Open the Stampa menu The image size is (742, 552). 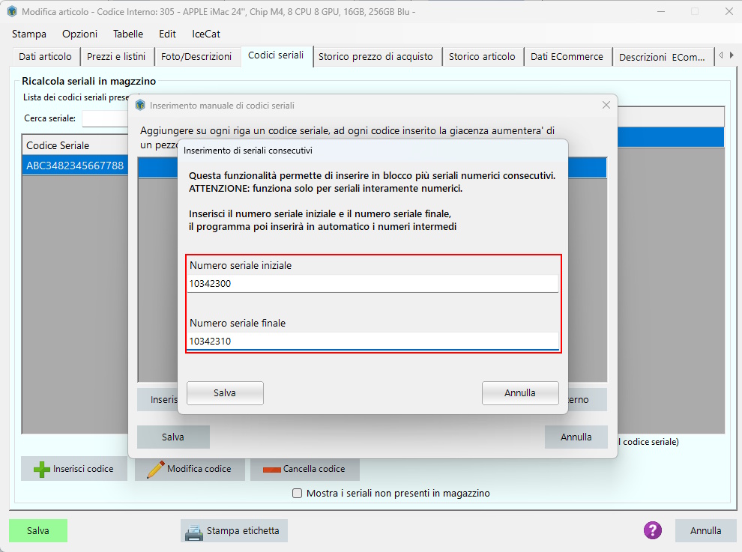point(29,34)
